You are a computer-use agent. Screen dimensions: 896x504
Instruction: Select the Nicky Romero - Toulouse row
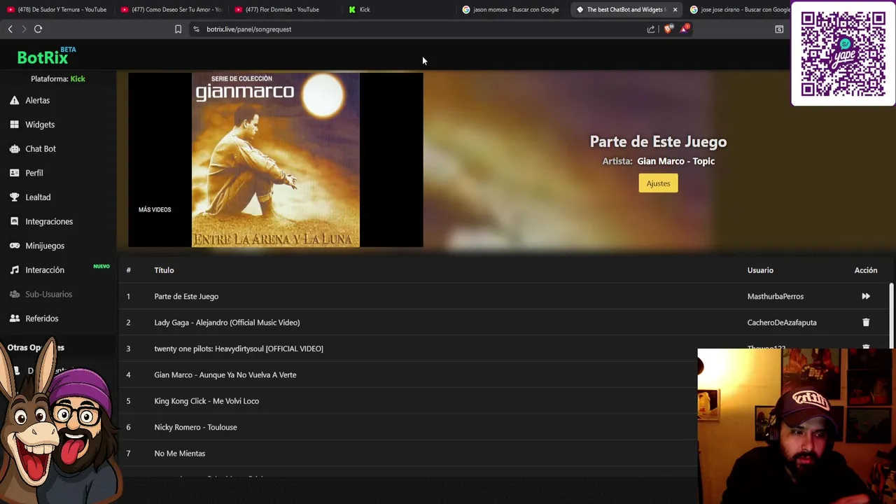[409, 427]
